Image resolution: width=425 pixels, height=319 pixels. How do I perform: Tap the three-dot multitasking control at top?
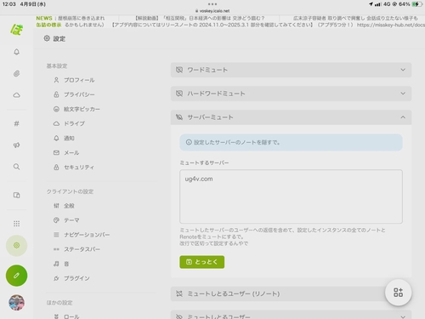click(x=212, y=4)
